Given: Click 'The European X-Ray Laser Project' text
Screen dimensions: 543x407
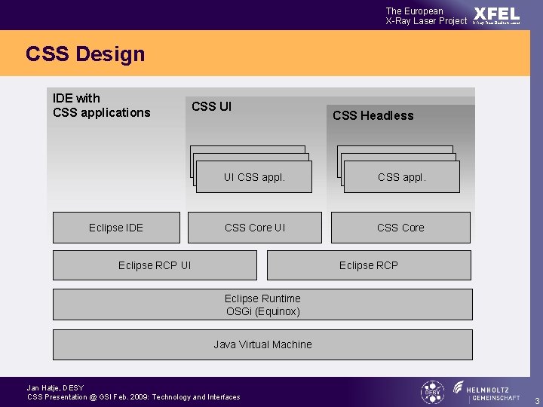Looking at the screenshot, I should pyautogui.click(x=426, y=16).
